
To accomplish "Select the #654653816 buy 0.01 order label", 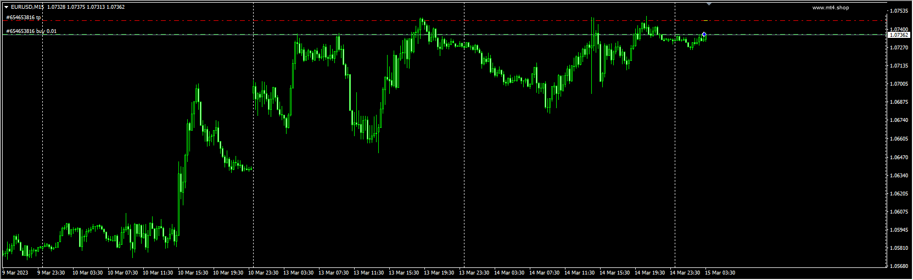I will coord(31,31).
